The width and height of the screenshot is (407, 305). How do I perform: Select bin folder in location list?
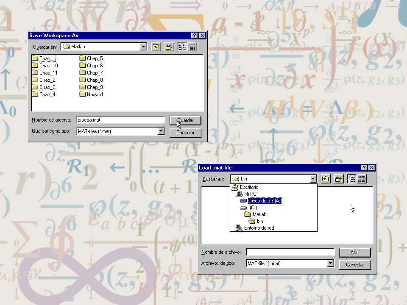click(256, 221)
